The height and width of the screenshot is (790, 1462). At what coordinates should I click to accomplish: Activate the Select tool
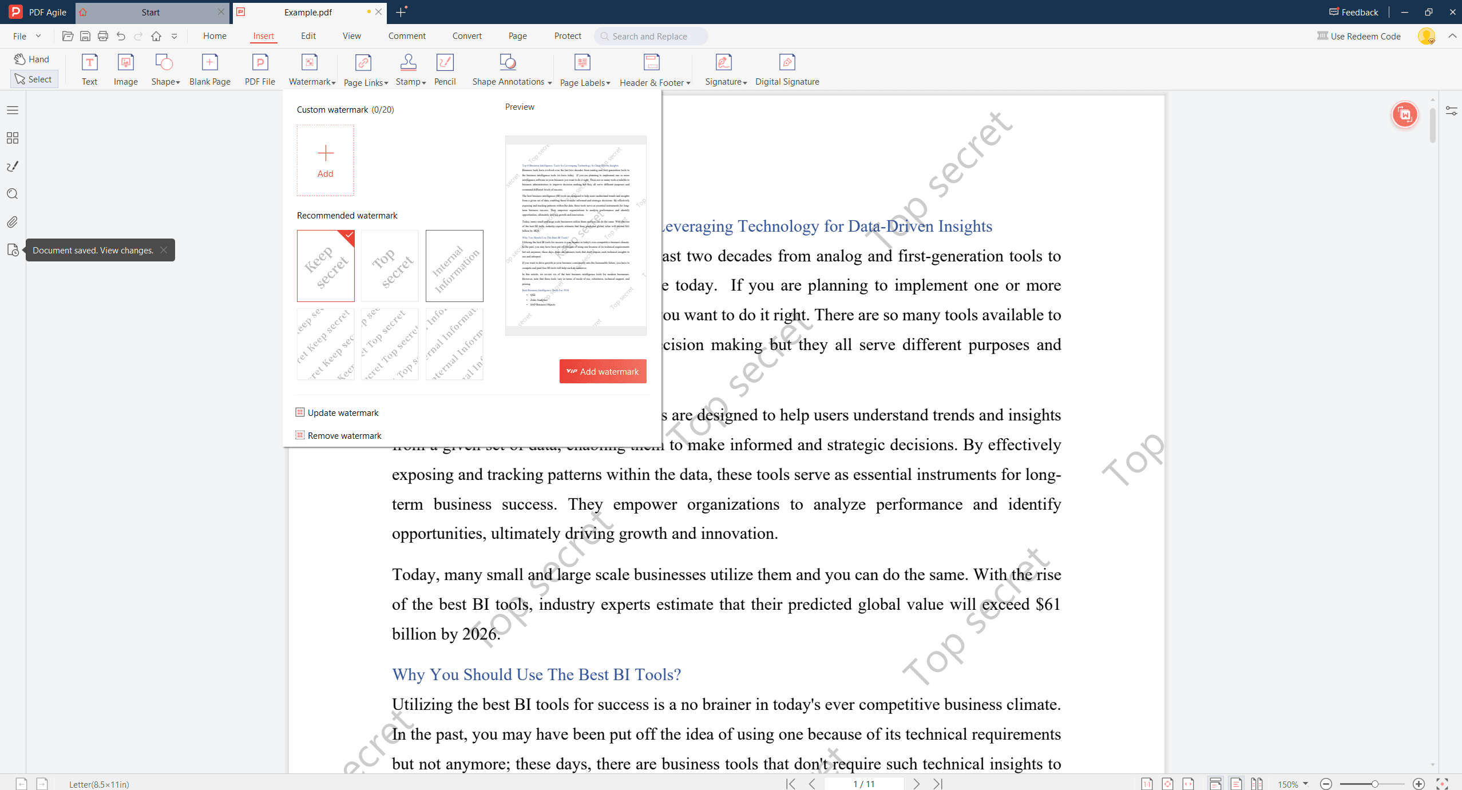[34, 79]
